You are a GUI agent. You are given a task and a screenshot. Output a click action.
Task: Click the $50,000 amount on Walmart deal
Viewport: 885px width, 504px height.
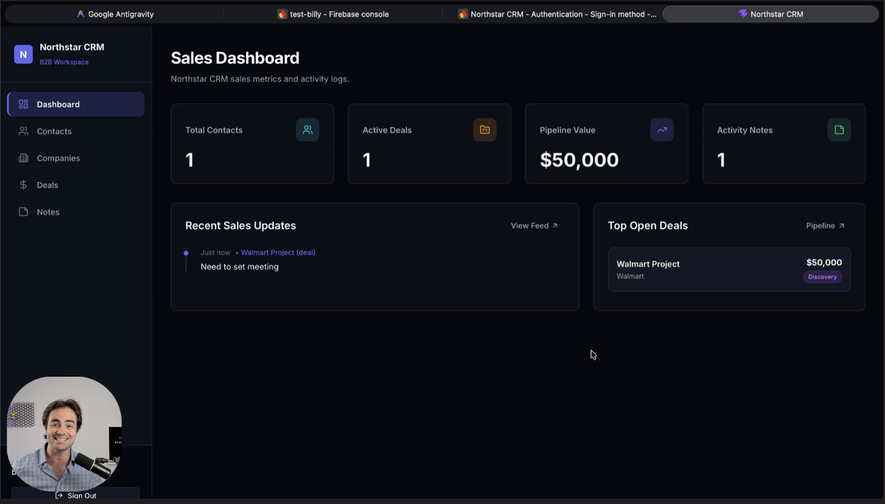coord(824,263)
